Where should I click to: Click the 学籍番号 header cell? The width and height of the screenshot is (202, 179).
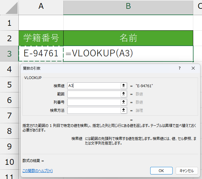41,38
